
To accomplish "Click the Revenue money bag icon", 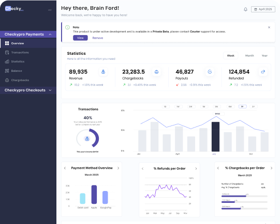I will (x=103, y=72).
